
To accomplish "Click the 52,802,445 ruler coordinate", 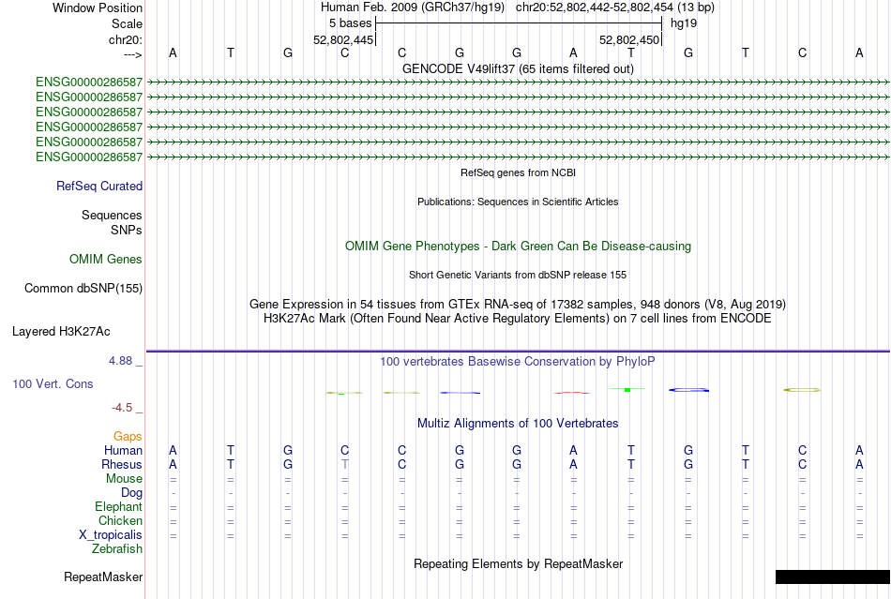I will coord(343,39).
